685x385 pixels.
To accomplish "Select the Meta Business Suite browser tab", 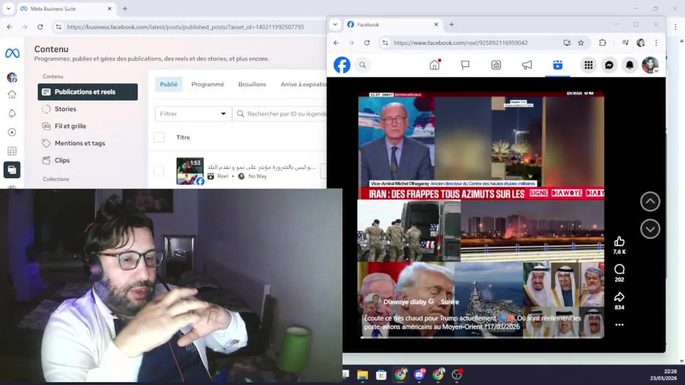I will 65,9.
